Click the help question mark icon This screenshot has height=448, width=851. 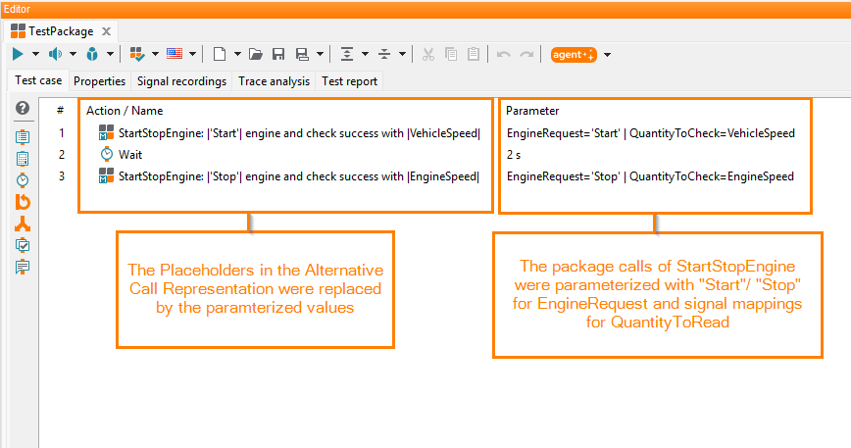point(23,108)
